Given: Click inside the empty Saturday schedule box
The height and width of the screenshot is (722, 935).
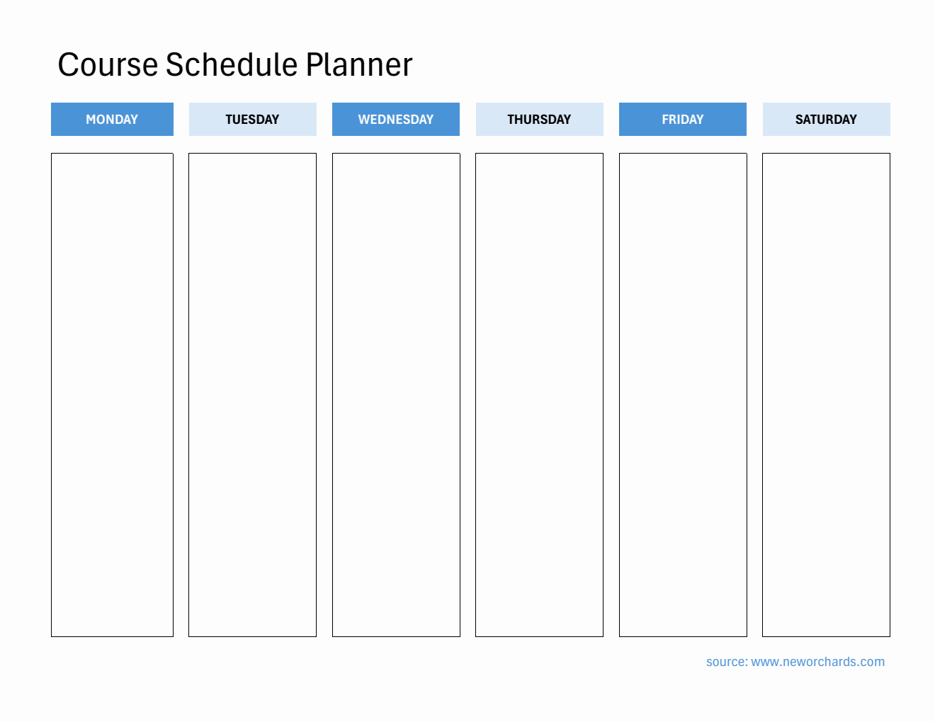Looking at the screenshot, I should click(x=826, y=394).
